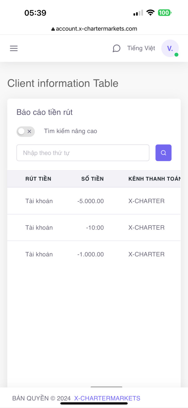Open the user avatar profile menu
This screenshot has height=408, width=188.
[170, 48]
